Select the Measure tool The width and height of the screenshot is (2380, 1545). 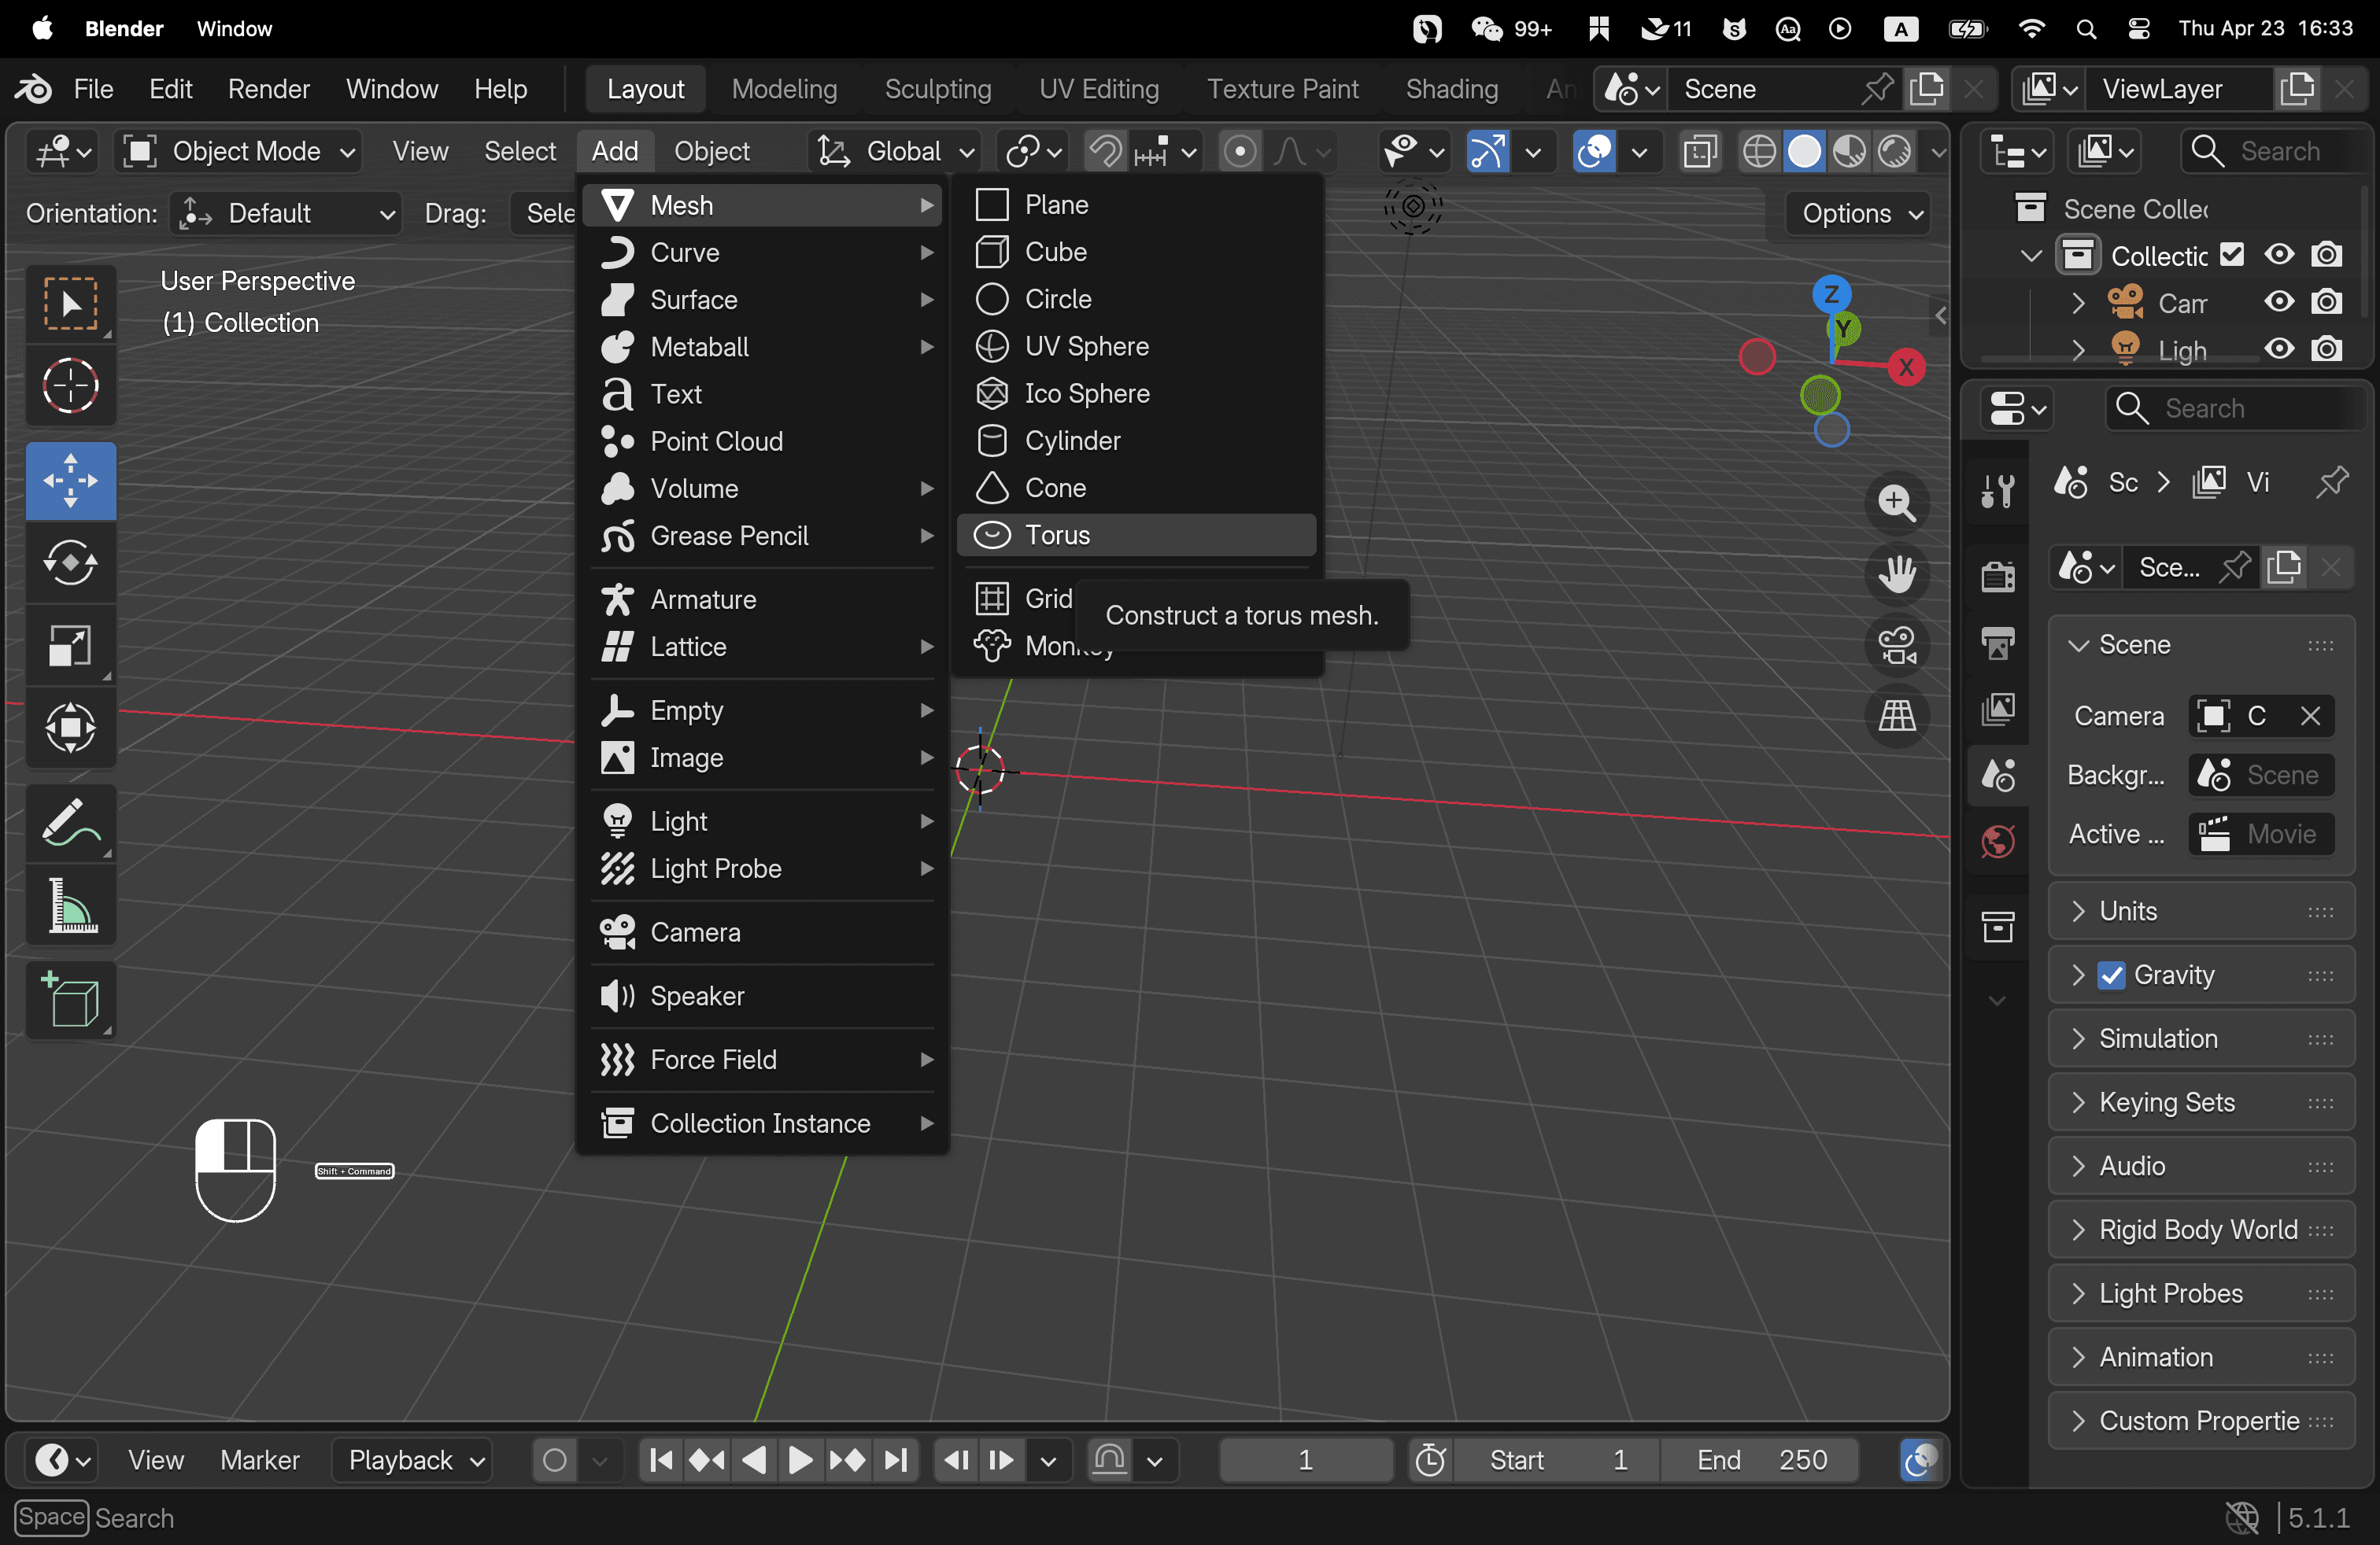[70, 906]
